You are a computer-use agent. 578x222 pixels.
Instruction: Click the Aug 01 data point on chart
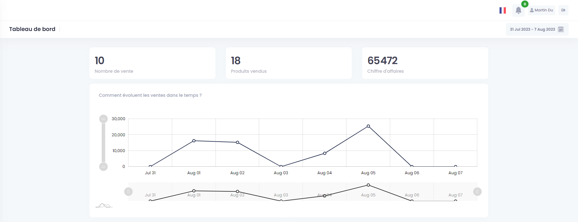[x=194, y=141]
